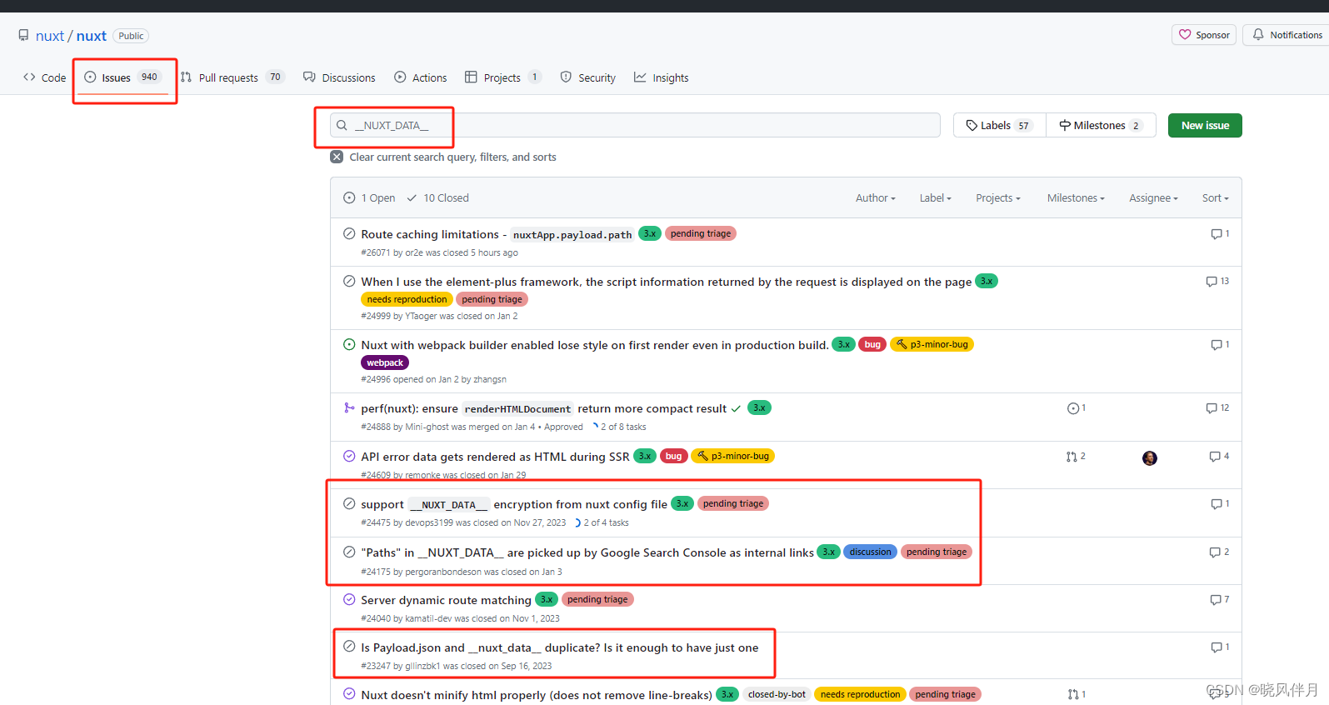Open 7 comments on Server dynamic route issue
Viewport: 1329px width, 705px height.
coord(1219,600)
